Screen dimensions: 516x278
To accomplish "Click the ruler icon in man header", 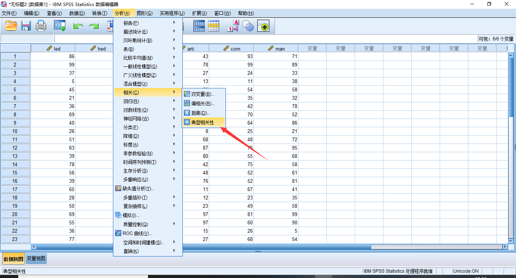I will pos(270,48).
